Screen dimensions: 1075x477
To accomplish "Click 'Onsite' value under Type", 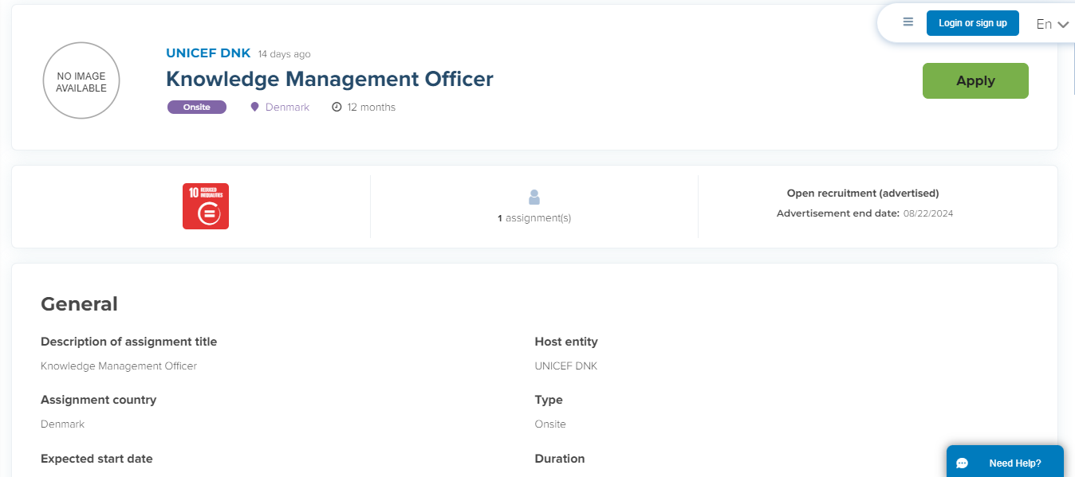I will pos(550,424).
